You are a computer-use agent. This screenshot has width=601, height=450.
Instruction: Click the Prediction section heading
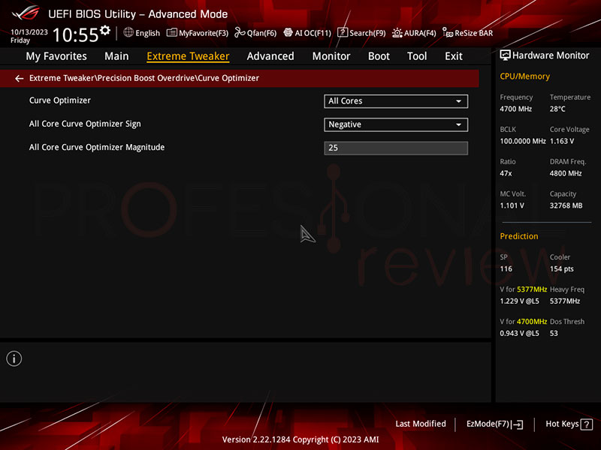tap(519, 236)
